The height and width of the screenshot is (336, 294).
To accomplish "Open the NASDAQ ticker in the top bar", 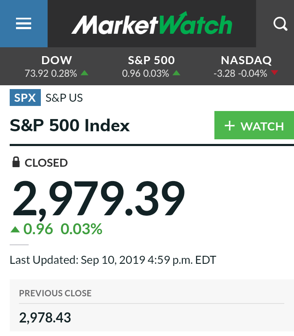I will (246, 66).
